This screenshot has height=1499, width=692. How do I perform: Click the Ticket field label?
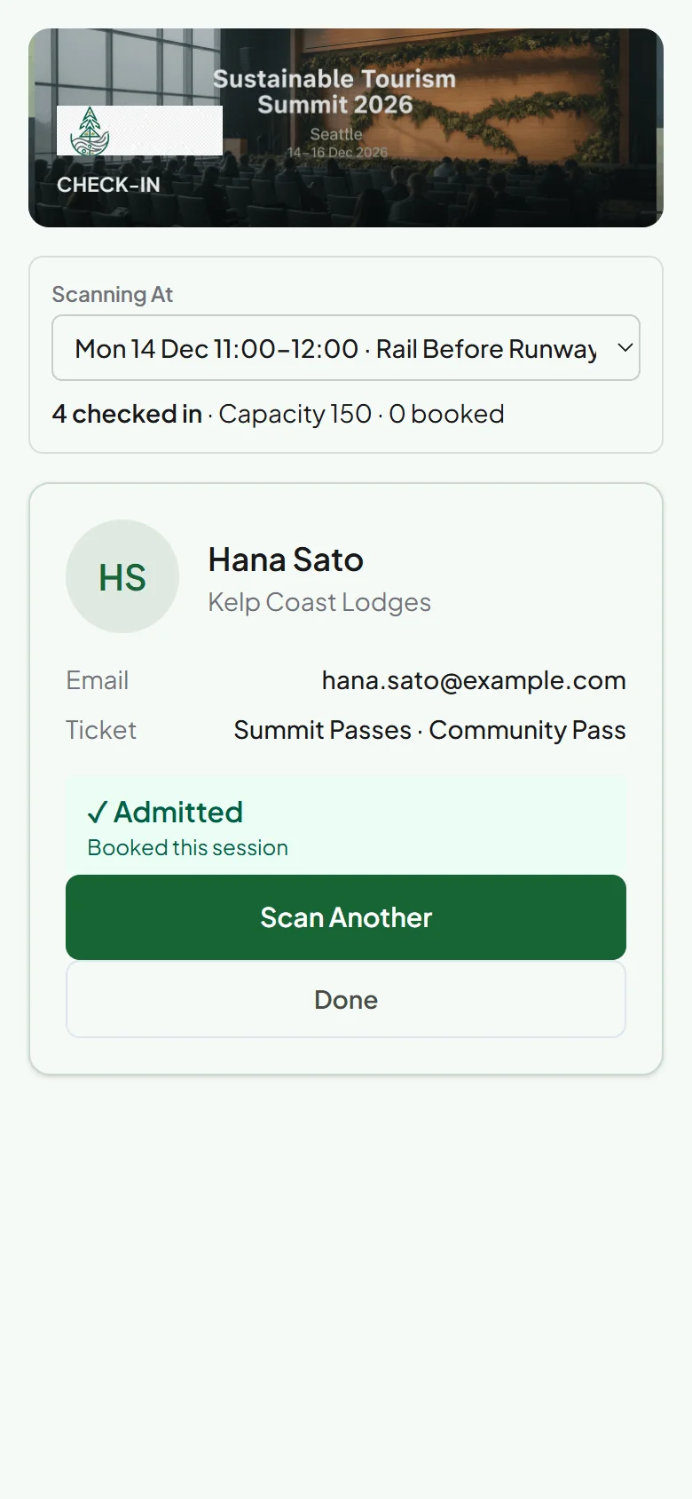tap(101, 730)
